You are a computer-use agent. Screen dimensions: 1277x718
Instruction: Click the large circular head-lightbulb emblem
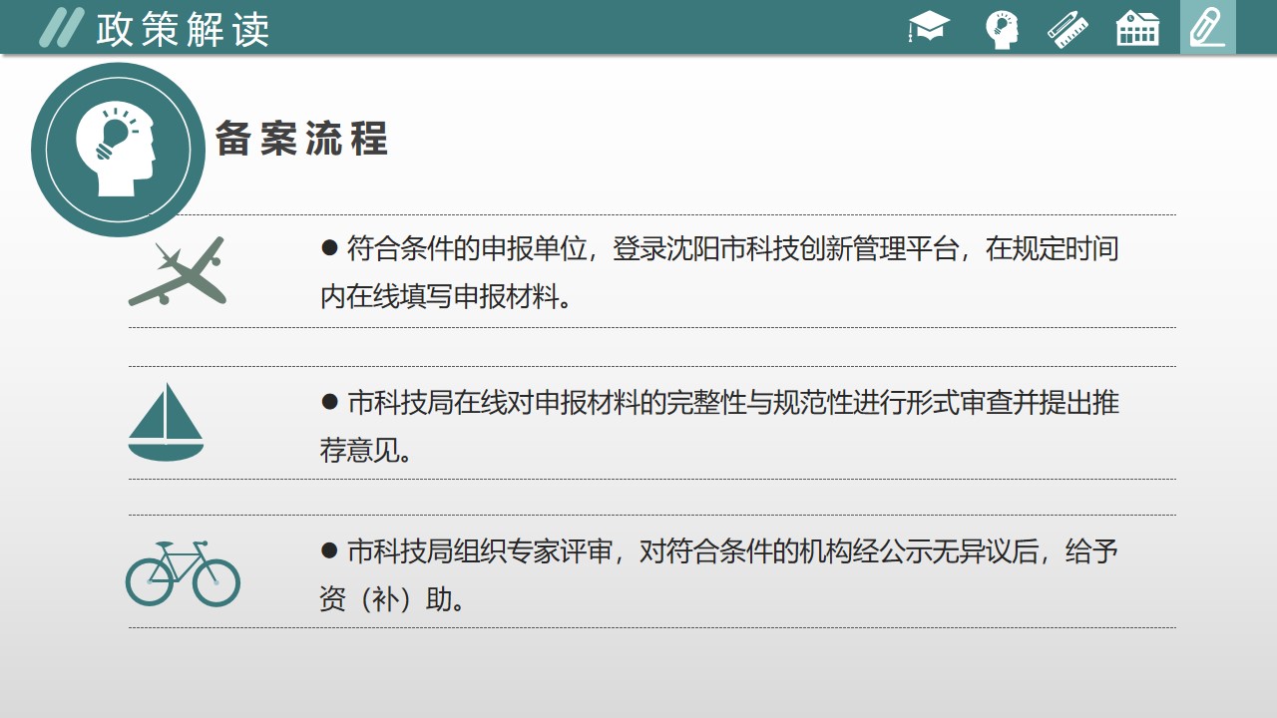point(118,150)
